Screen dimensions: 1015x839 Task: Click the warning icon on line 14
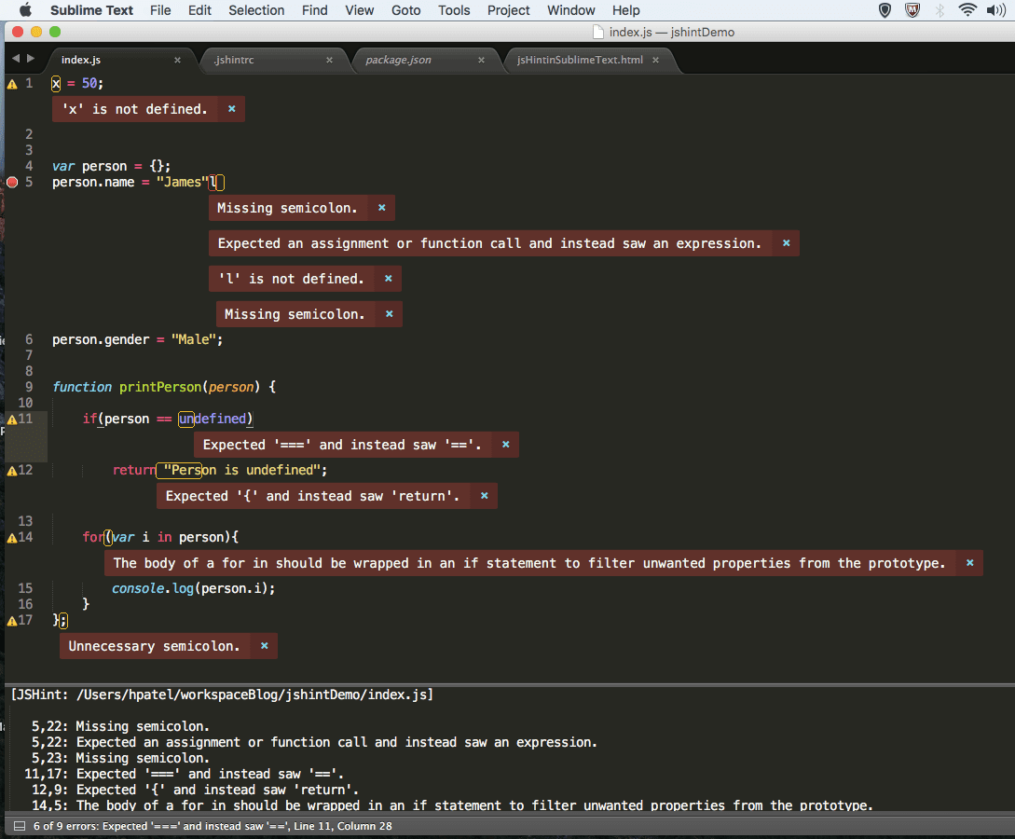(x=10, y=537)
